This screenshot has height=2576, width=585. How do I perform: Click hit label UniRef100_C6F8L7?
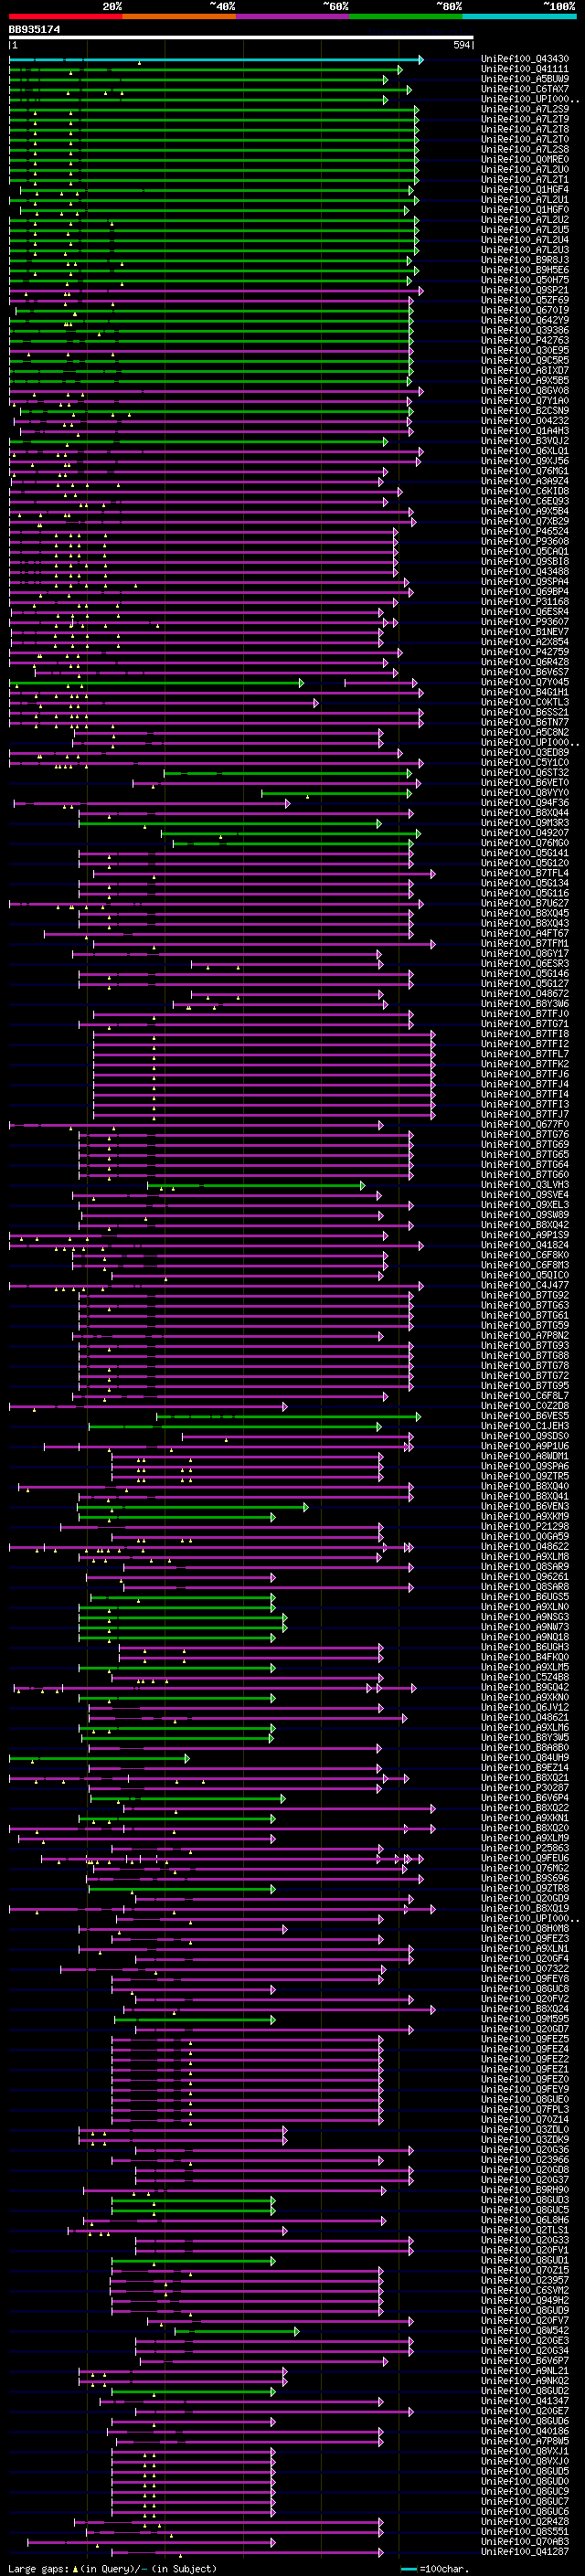pos(525,1396)
